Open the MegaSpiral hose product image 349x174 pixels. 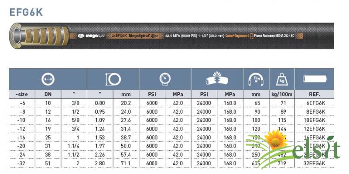[x=171, y=36]
